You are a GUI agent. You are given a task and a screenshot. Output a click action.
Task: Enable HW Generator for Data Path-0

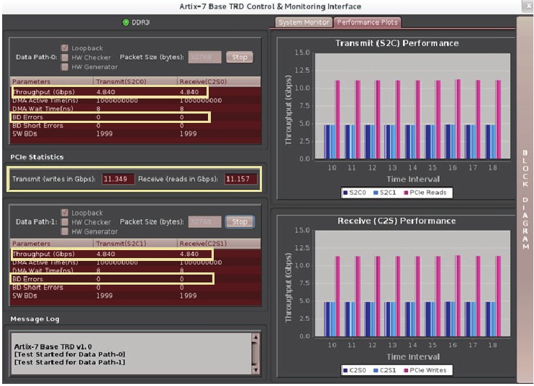pos(64,67)
